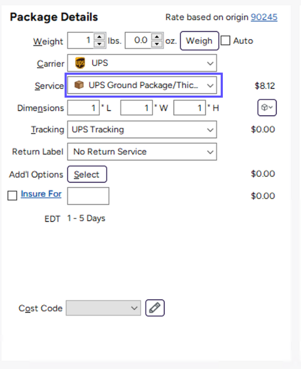
Task: Check the Insure For checkbox
Action: tap(12, 196)
